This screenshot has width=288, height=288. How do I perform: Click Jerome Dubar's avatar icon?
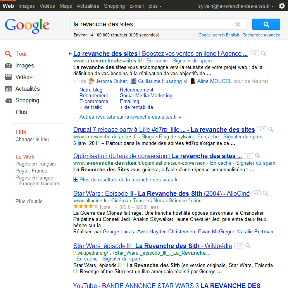point(91,81)
